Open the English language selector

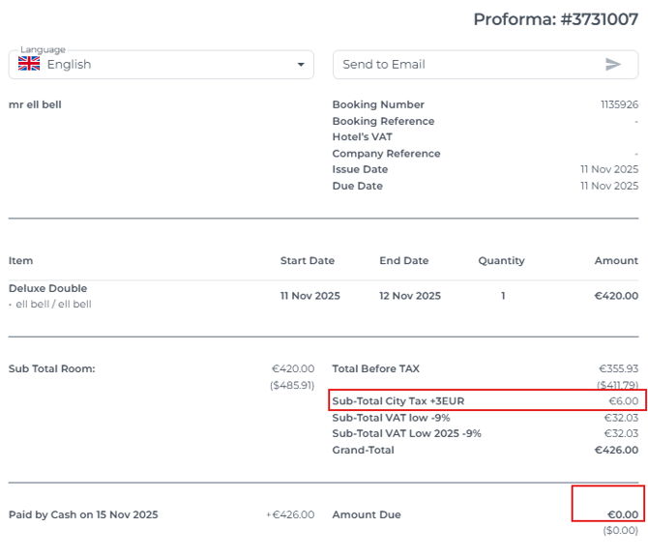(161, 65)
